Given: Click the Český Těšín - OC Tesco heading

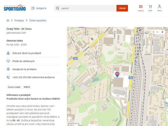Looking at the screenshot, I should pyautogui.click(x=19, y=29).
